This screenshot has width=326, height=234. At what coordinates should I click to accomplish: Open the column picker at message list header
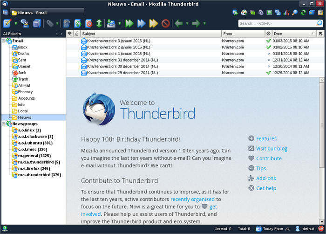click(320, 34)
